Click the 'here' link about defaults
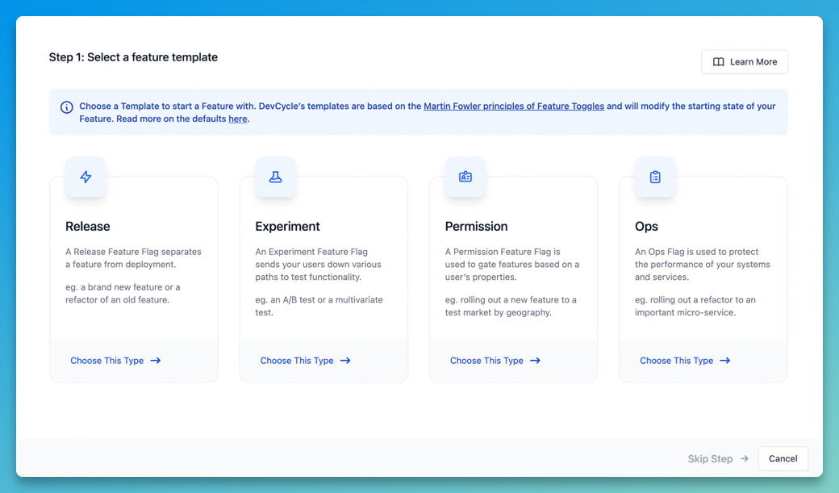The width and height of the screenshot is (839, 493). point(238,119)
